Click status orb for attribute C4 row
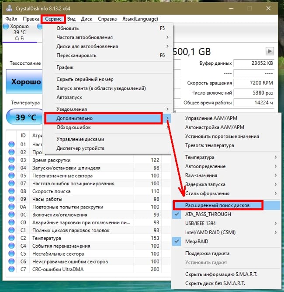This screenshot has height=292, width=284. coord(11,246)
